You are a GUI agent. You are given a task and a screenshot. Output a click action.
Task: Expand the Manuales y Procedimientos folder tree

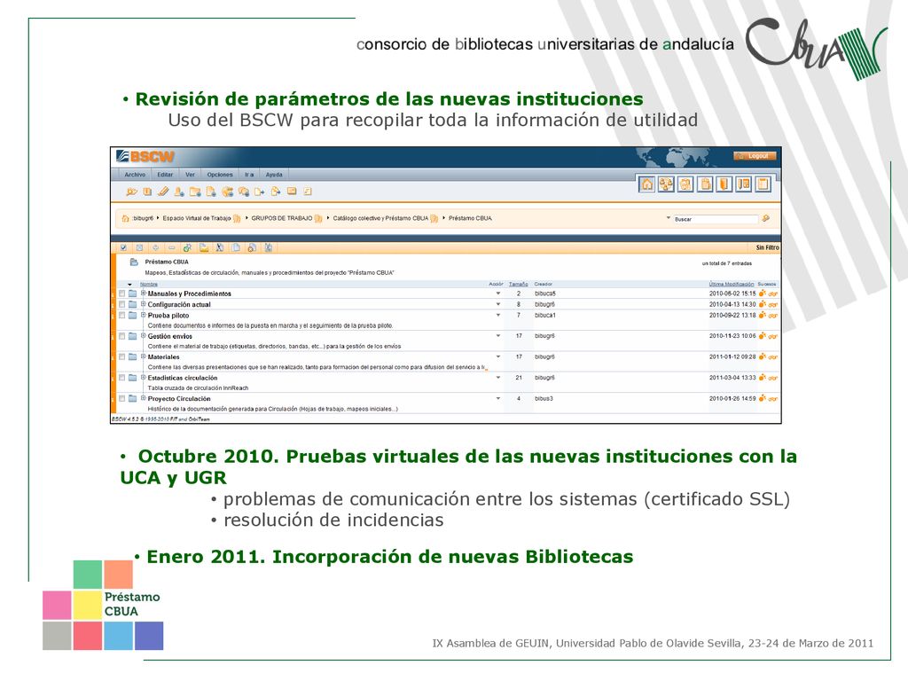pos(143,293)
